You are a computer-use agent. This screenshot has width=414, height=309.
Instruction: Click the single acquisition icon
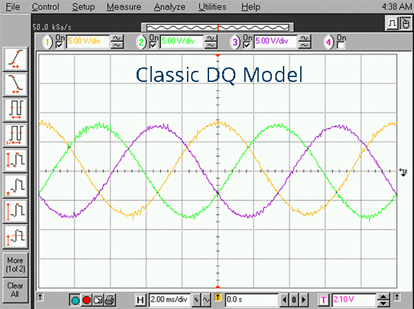coord(98,300)
